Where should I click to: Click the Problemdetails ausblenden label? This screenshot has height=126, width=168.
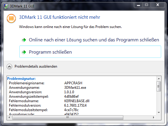36,66
